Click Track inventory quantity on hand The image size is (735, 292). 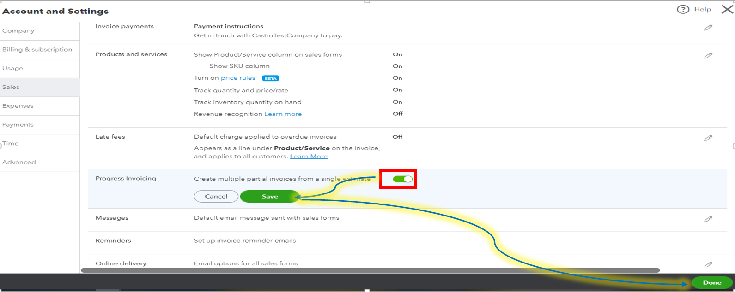pyautogui.click(x=248, y=102)
